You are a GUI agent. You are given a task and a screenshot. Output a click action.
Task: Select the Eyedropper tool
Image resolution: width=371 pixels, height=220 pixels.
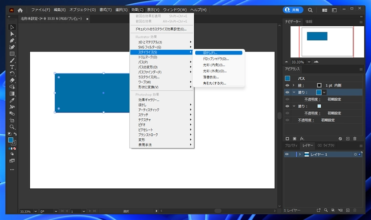[12, 100]
